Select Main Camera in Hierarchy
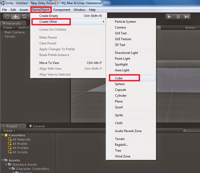 [15, 32]
